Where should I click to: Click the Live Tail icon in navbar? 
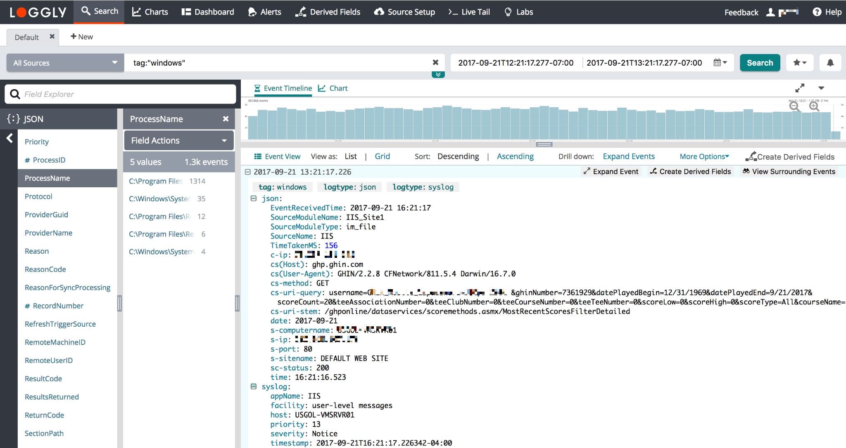tap(452, 11)
